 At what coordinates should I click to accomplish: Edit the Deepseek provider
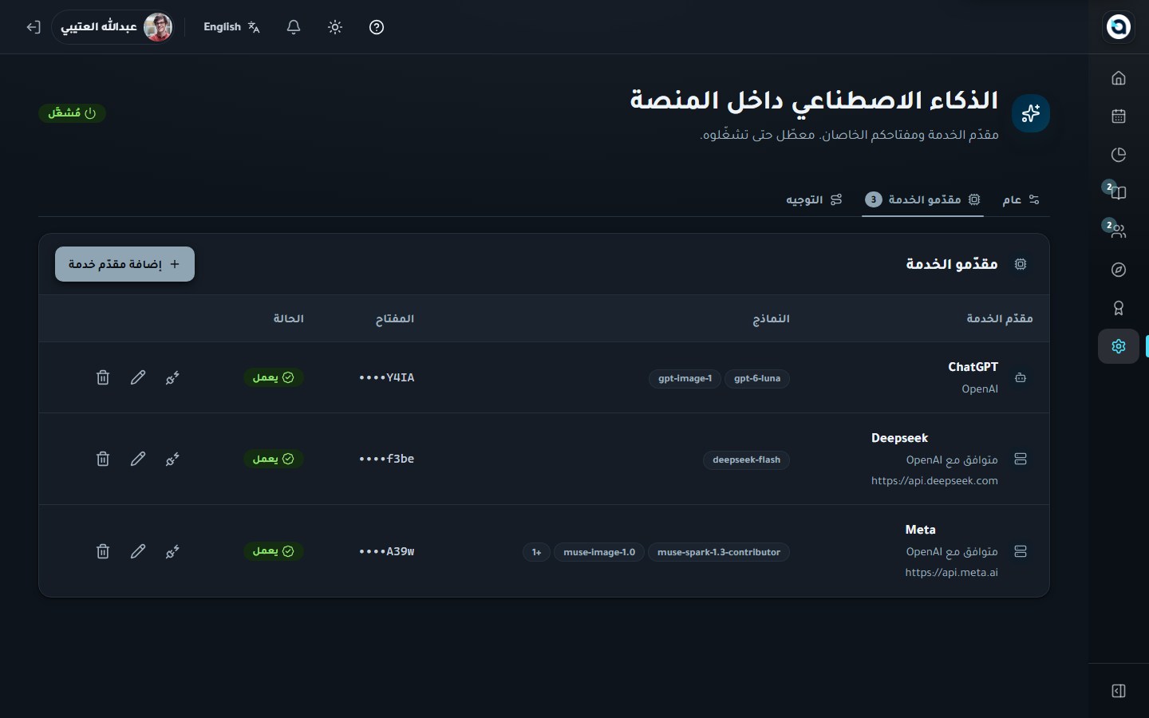pyautogui.click(x=138, y=459)
